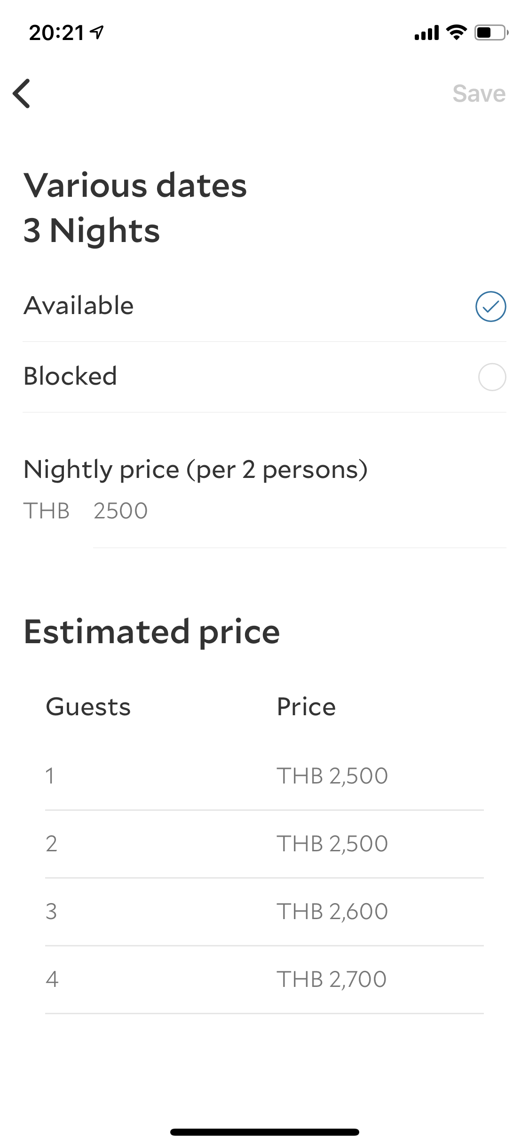The image size is (529, 1147).
Task: Tap the 1 guest price row
Action: (x=263, y=775)
